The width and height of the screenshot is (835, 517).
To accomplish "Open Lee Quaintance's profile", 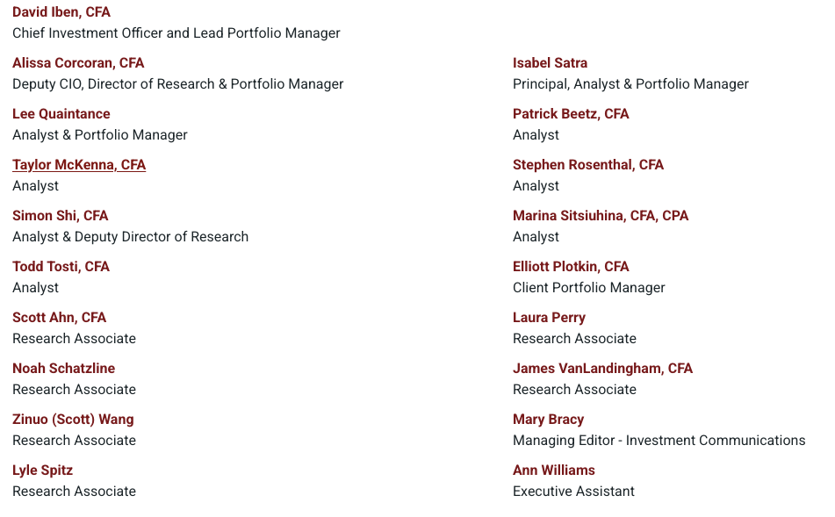I will point(61,114).
